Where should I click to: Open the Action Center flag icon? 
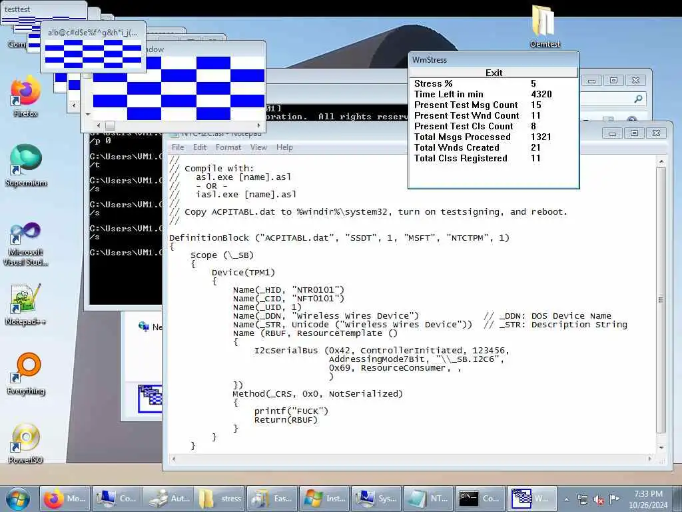[615, 499]
